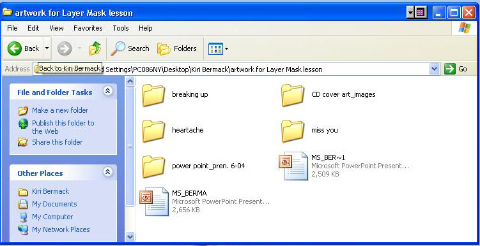
Task: Open the Views dropdown button
Action: [x=218, y=48]
